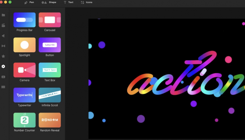
Task: Select the Shape tool
Action: (x=49, y=2)
